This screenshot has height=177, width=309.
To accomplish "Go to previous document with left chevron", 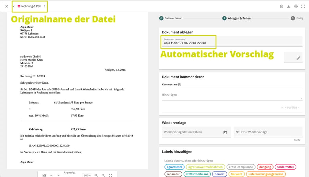I will 14,6.
